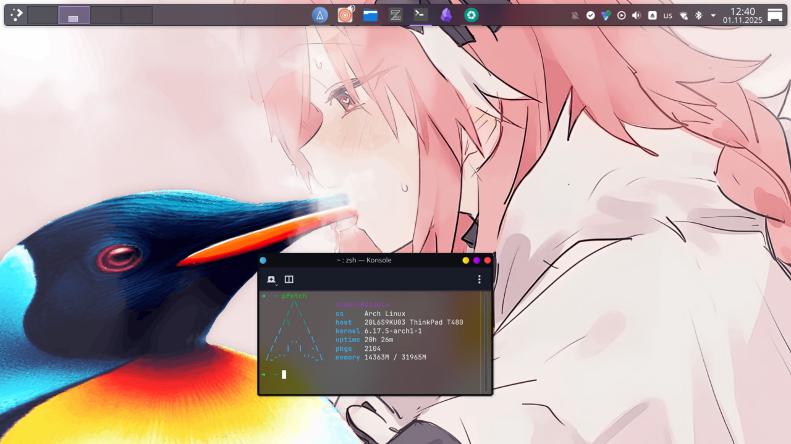
Task: Open the Wi-Fi network tray icon
Action: 683,15
